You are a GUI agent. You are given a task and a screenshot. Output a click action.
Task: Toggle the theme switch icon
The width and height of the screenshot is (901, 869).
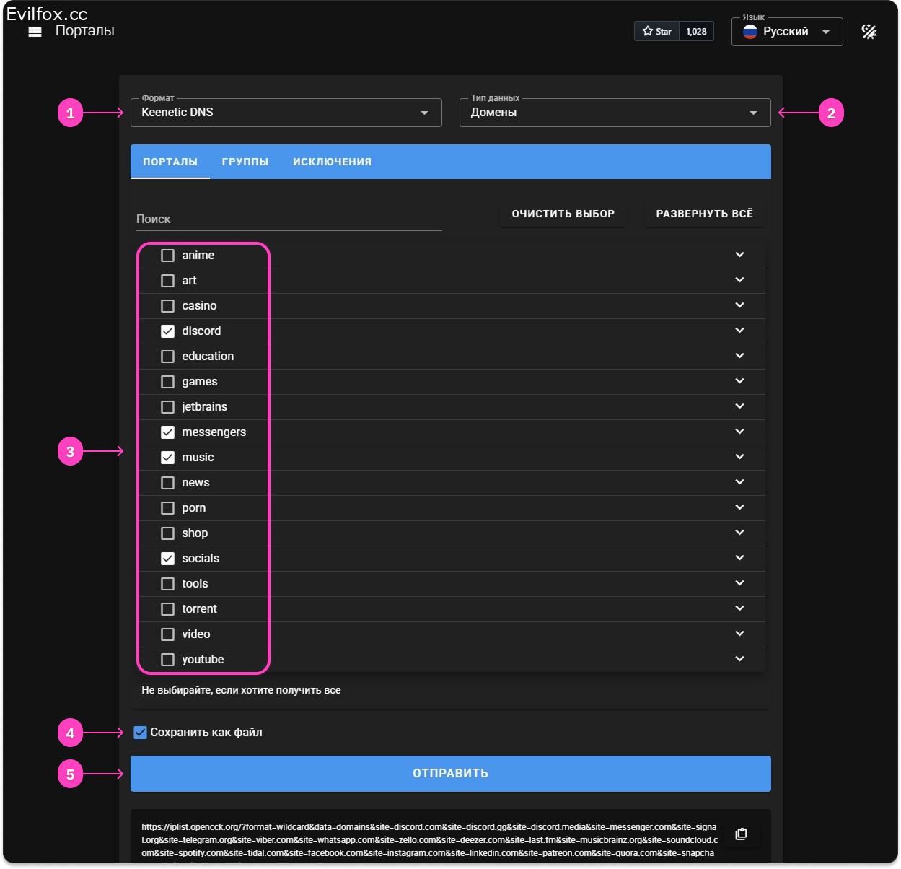pos(869,32)
